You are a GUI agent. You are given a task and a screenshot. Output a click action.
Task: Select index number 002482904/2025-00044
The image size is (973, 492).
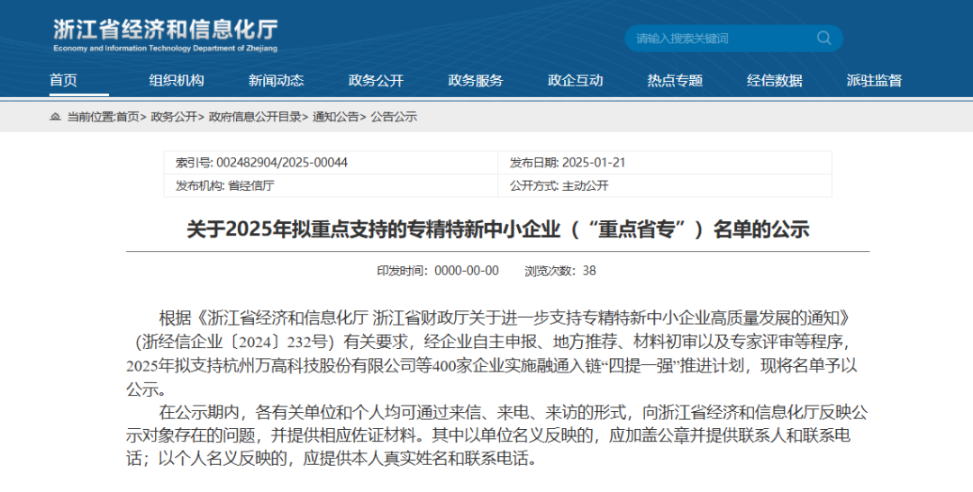[282, 162]
